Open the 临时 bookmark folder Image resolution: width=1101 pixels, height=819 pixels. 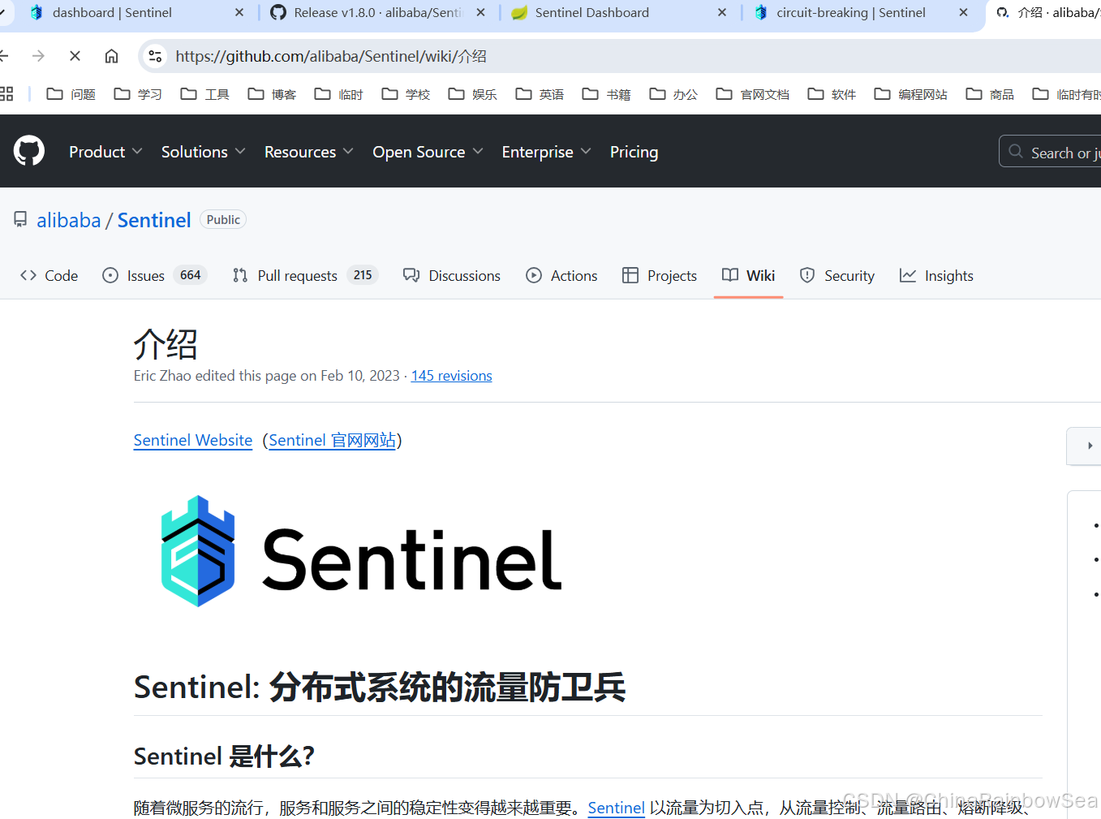pos(338,94)
